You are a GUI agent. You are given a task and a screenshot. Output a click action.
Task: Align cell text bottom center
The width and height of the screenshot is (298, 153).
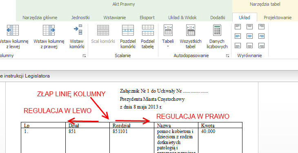249,46
